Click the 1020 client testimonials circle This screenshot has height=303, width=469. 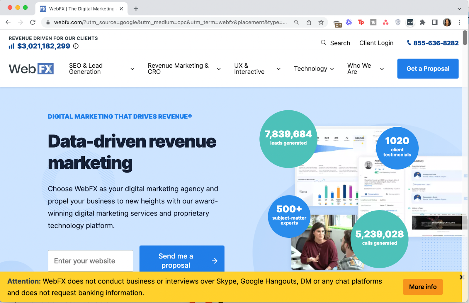[397, 148]
